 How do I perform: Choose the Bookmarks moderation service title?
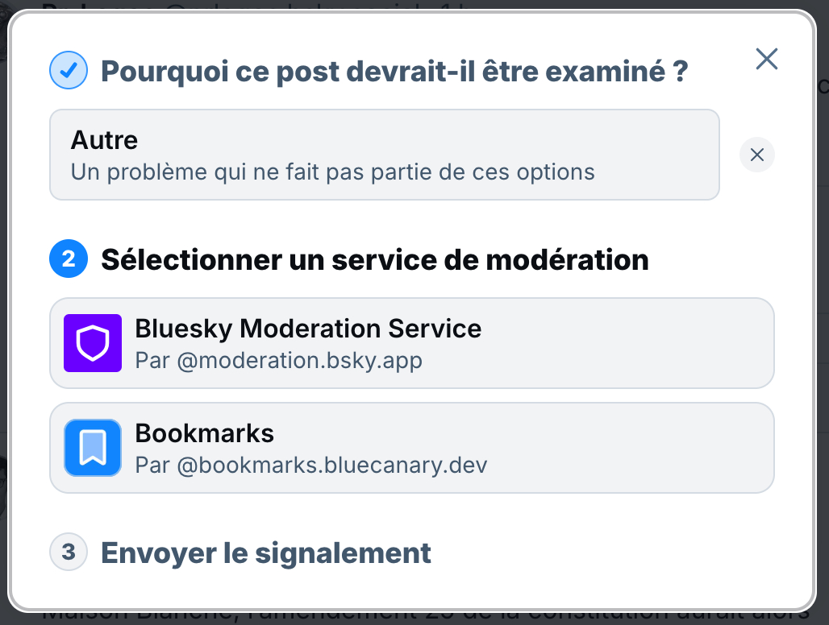205,433
